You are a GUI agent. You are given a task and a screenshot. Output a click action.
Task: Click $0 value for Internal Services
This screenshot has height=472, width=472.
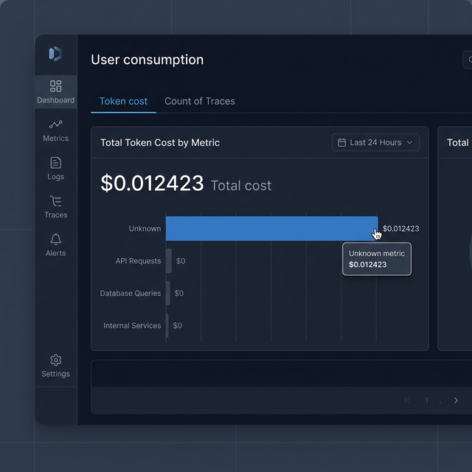pyautogui.click(x=178, y=326)
